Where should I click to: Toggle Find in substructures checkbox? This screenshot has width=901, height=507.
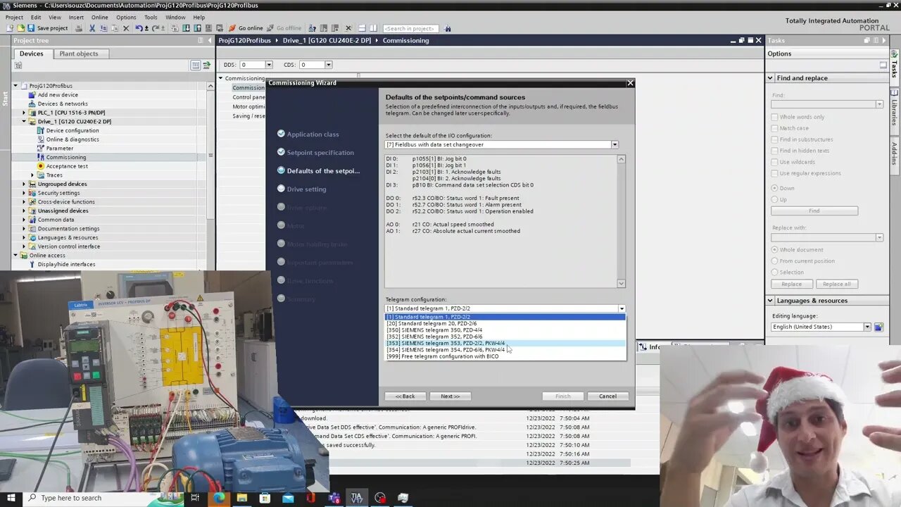pos(775,139)
